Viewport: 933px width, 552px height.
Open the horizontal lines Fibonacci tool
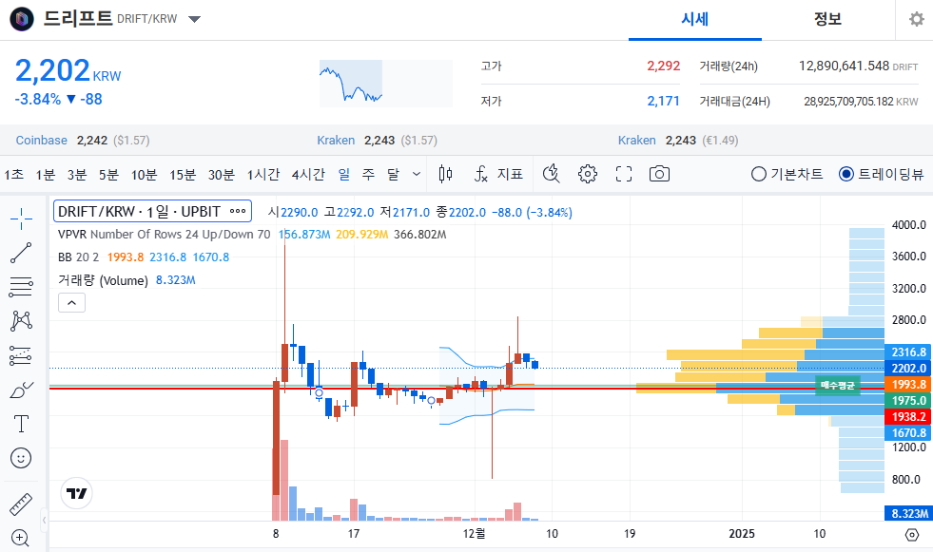tap(21, 287)
